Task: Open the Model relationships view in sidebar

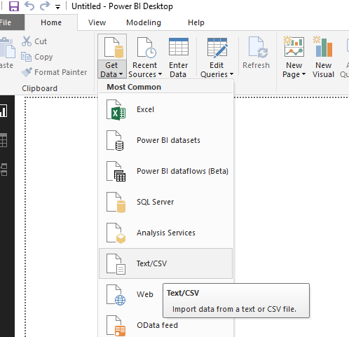Action: coord(4,170)
